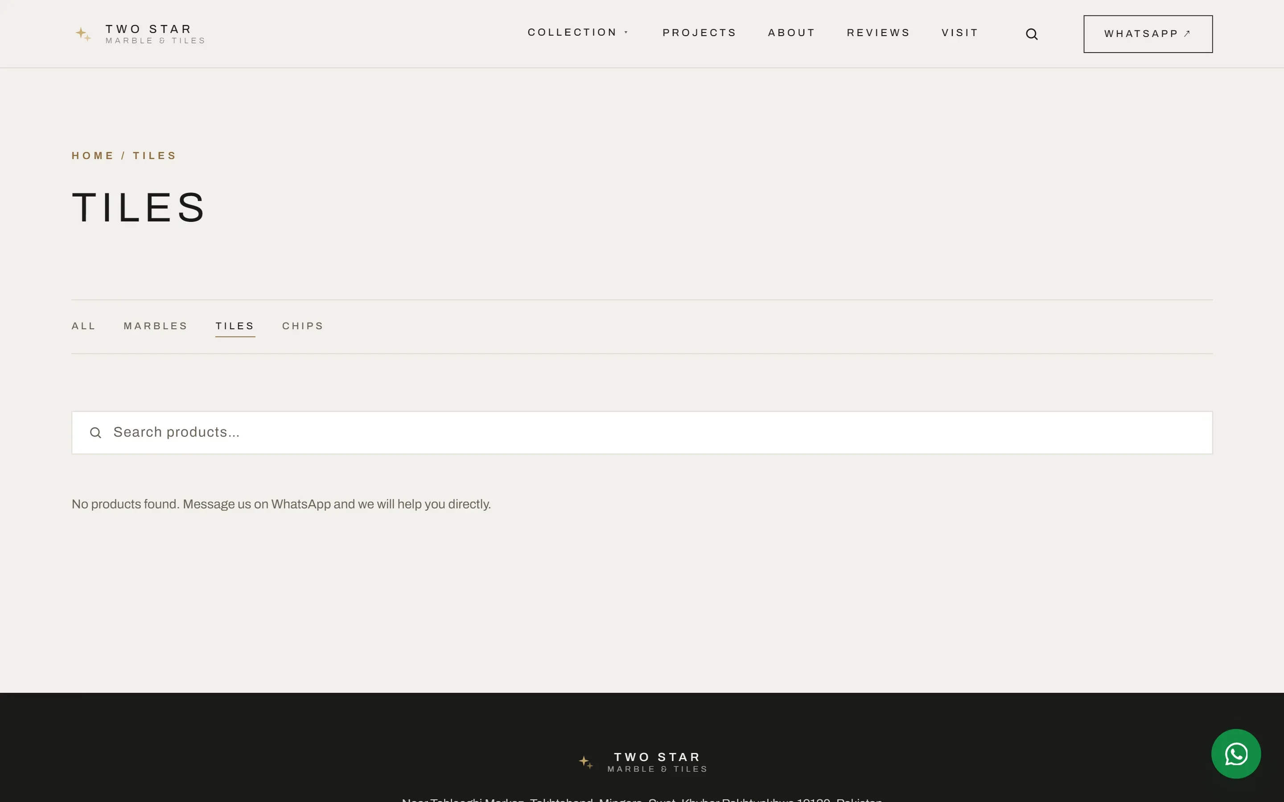The width and height of the screenshot is (1284, 802).
Task: Click the arrow icon on WhatsApp button
Action: (1187, 33)
